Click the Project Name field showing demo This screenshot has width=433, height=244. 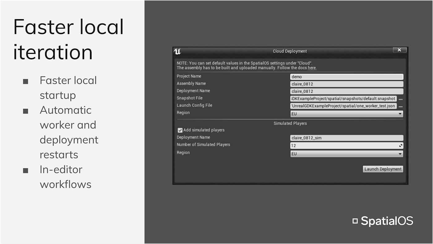pos(347,77)
